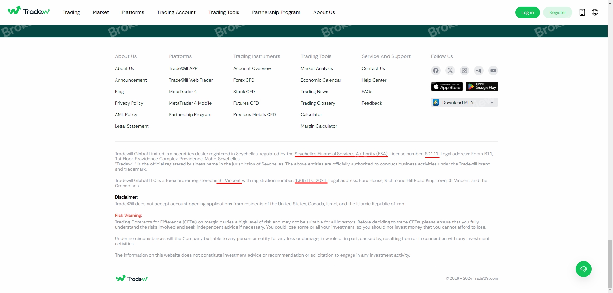Open the Trading menu in navigation bar
This screenshot has width=613, height=293.
pos(71,12)
